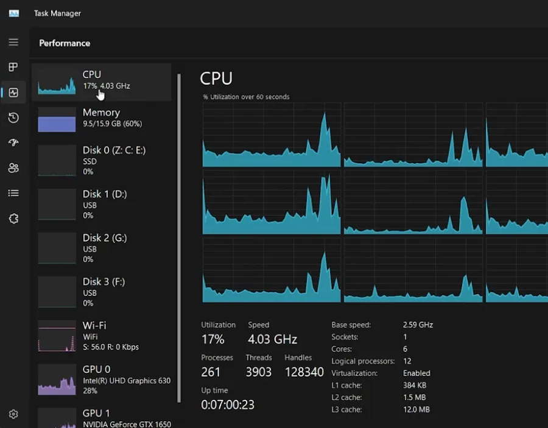Select Disk 0 (Z: C: E:) SSD entry
This screenshot has width=548, height=428.
pyautogui.click(x=101, y=161)
